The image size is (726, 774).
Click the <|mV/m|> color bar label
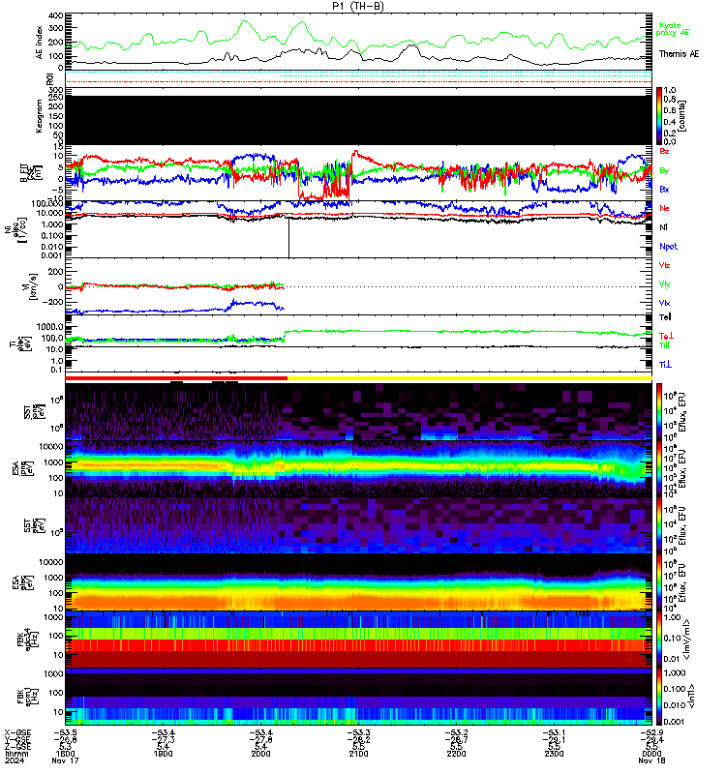(x=685, y=640)
